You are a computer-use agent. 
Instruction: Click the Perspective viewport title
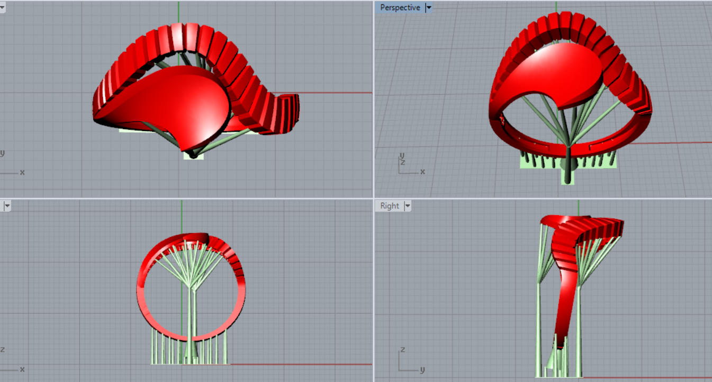400,8
